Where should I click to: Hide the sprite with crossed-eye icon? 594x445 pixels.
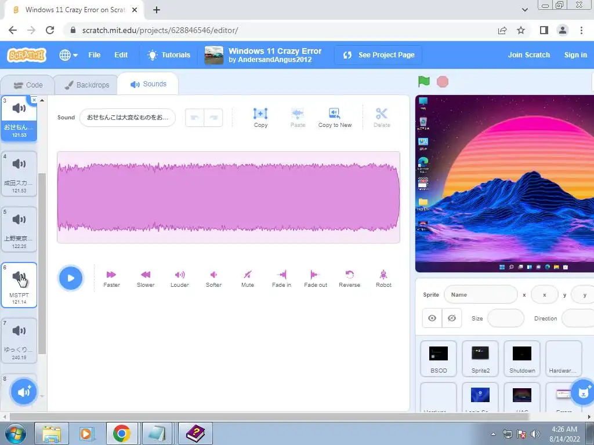452,318
